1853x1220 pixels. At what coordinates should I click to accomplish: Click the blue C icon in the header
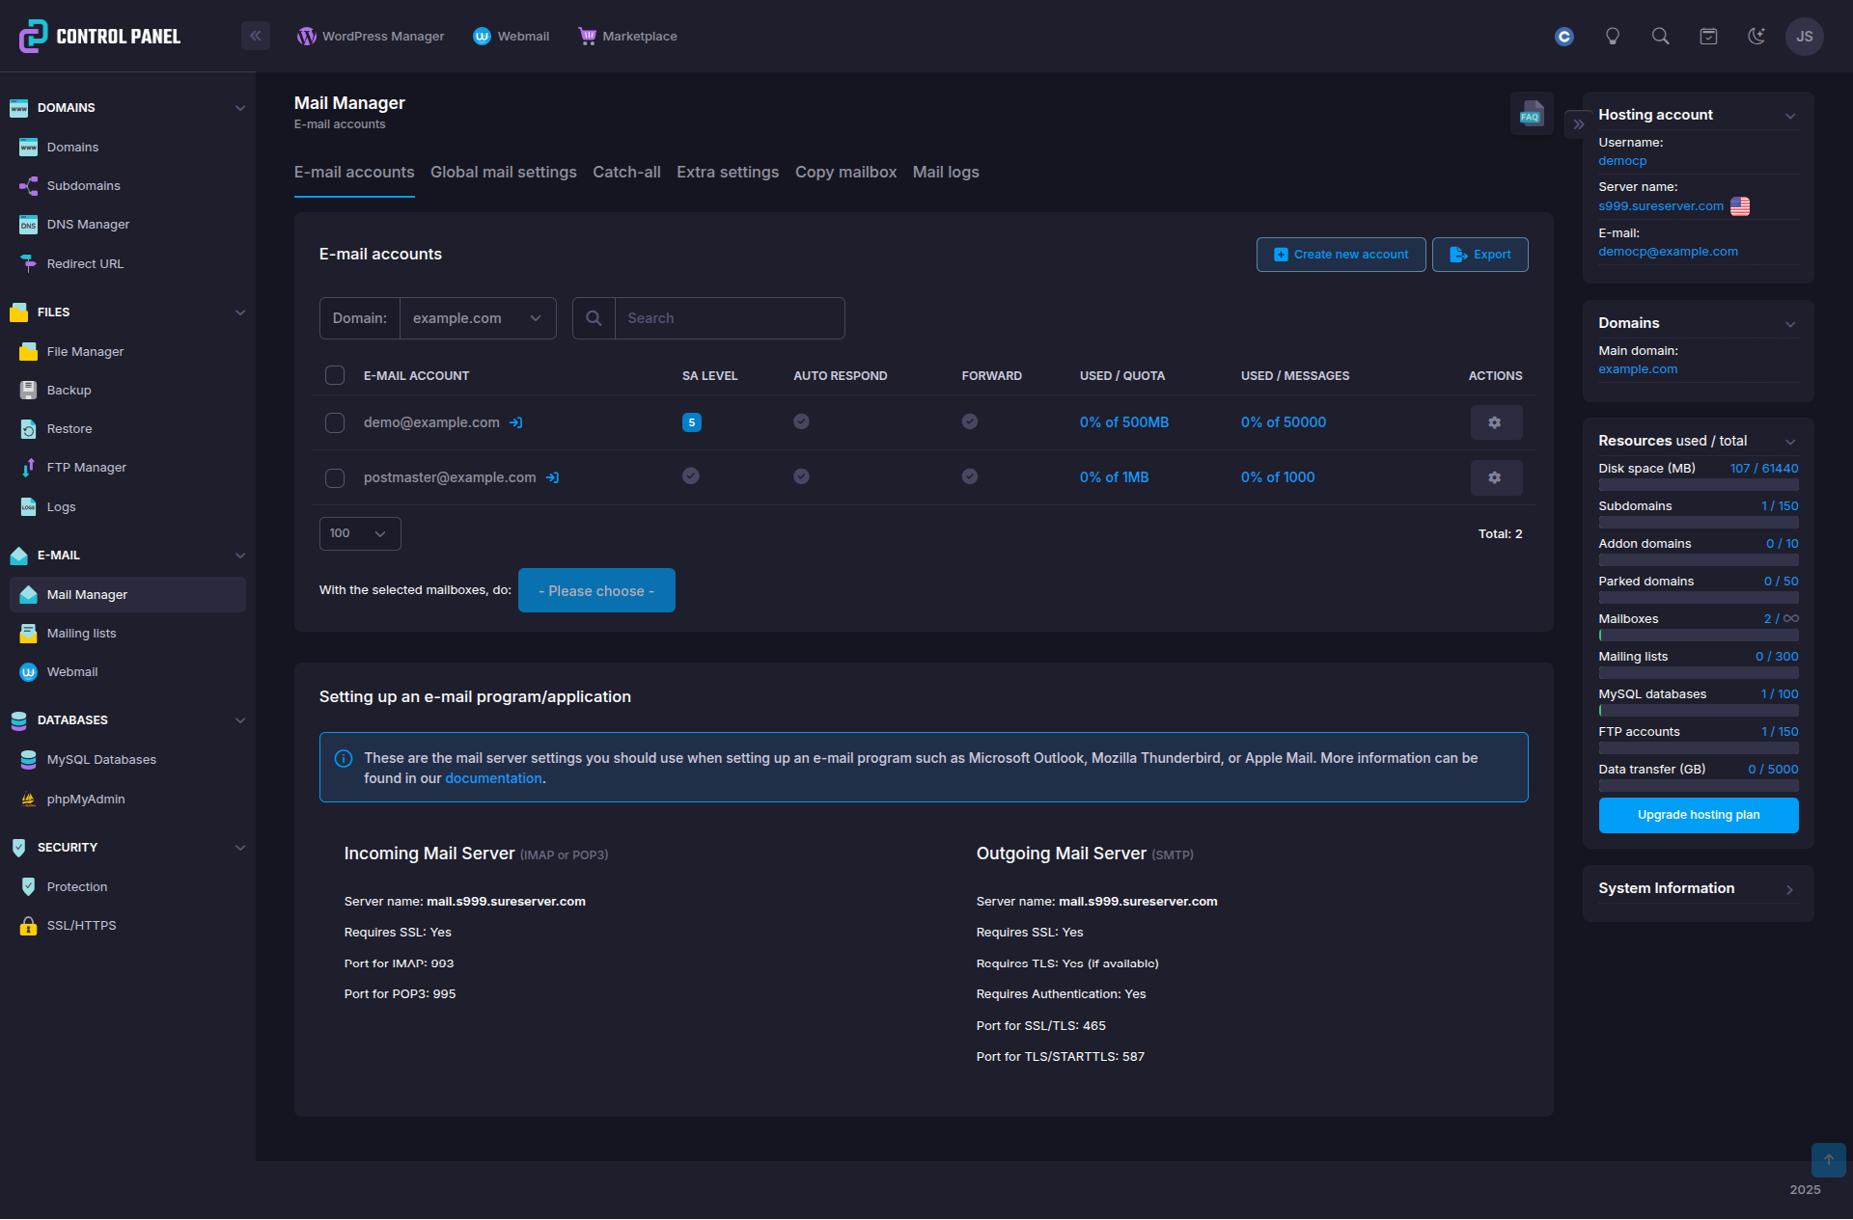pyautogui.click(x=1564, y=37)
